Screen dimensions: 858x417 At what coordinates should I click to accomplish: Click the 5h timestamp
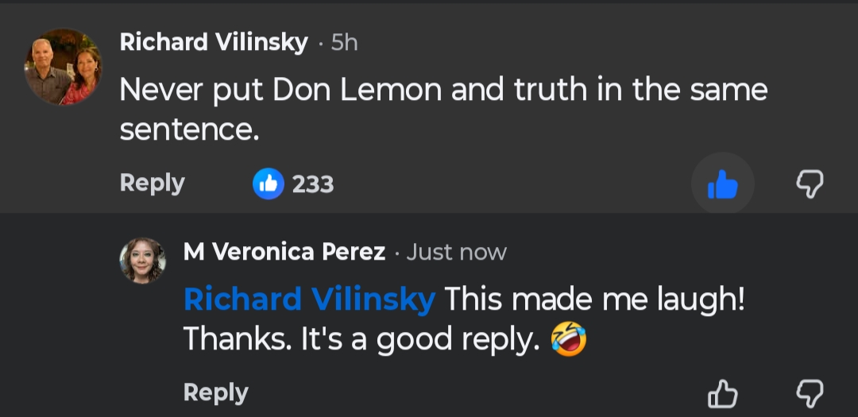(345, 43)
